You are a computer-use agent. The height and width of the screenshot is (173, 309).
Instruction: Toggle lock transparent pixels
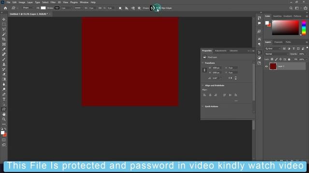pyautogui.click(x=272, y=59)
